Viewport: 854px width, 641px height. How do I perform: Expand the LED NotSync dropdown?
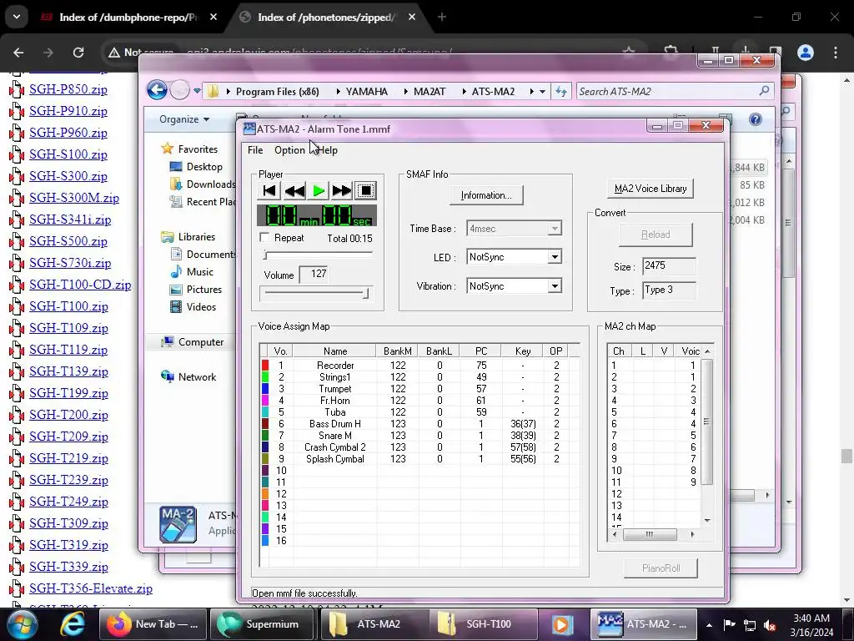point(555,257)
